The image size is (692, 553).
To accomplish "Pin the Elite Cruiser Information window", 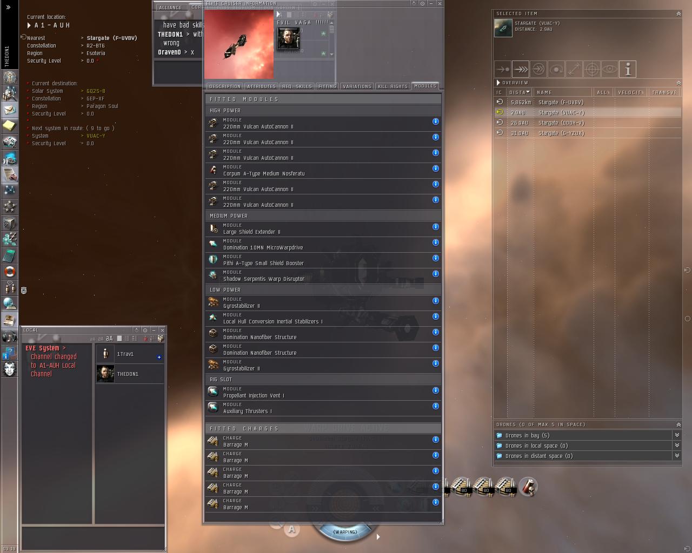I will pyautogui.click(x=422, y=3).
